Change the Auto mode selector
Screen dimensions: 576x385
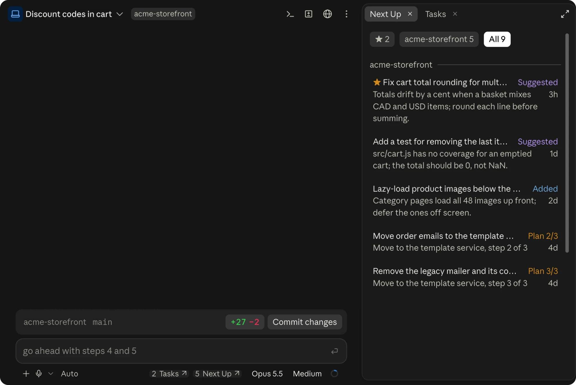point(69,374)
